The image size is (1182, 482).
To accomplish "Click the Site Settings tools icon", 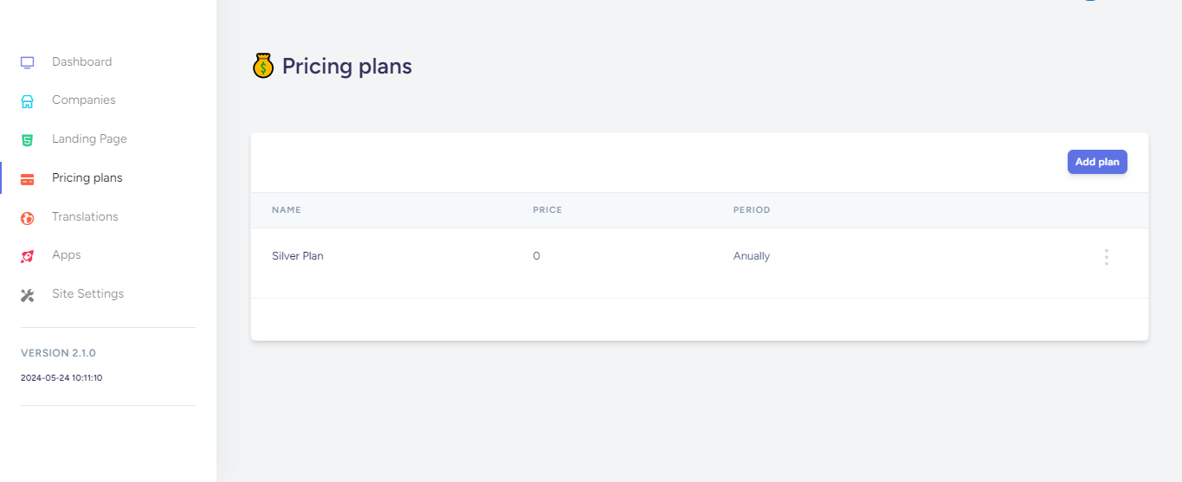I will pyautogui.click(x=27, y=295).
